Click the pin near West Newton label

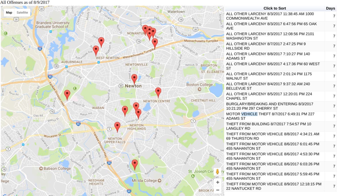point(96,51)
